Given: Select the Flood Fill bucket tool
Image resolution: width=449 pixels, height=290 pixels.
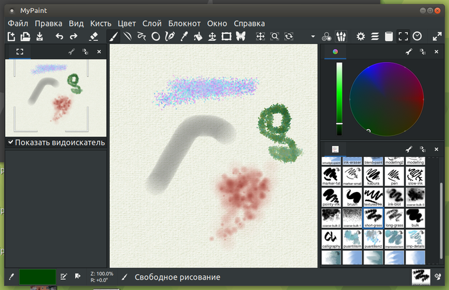Looking at the screenshot, I should click(x=198, y=36).
